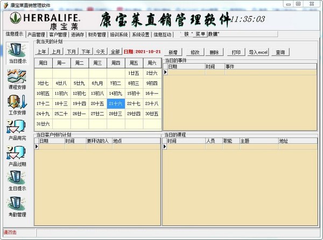Open the 培训系统 menu
The width and height of the screenshot is (323, 240).
(x=119, y=34)
